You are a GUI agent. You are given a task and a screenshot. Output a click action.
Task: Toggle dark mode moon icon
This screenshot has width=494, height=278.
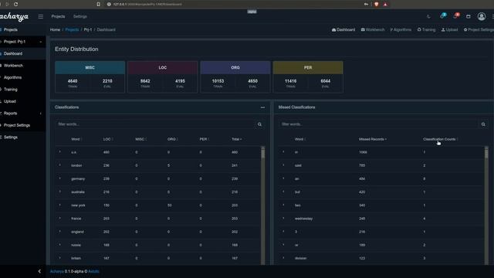pos(429,16)
